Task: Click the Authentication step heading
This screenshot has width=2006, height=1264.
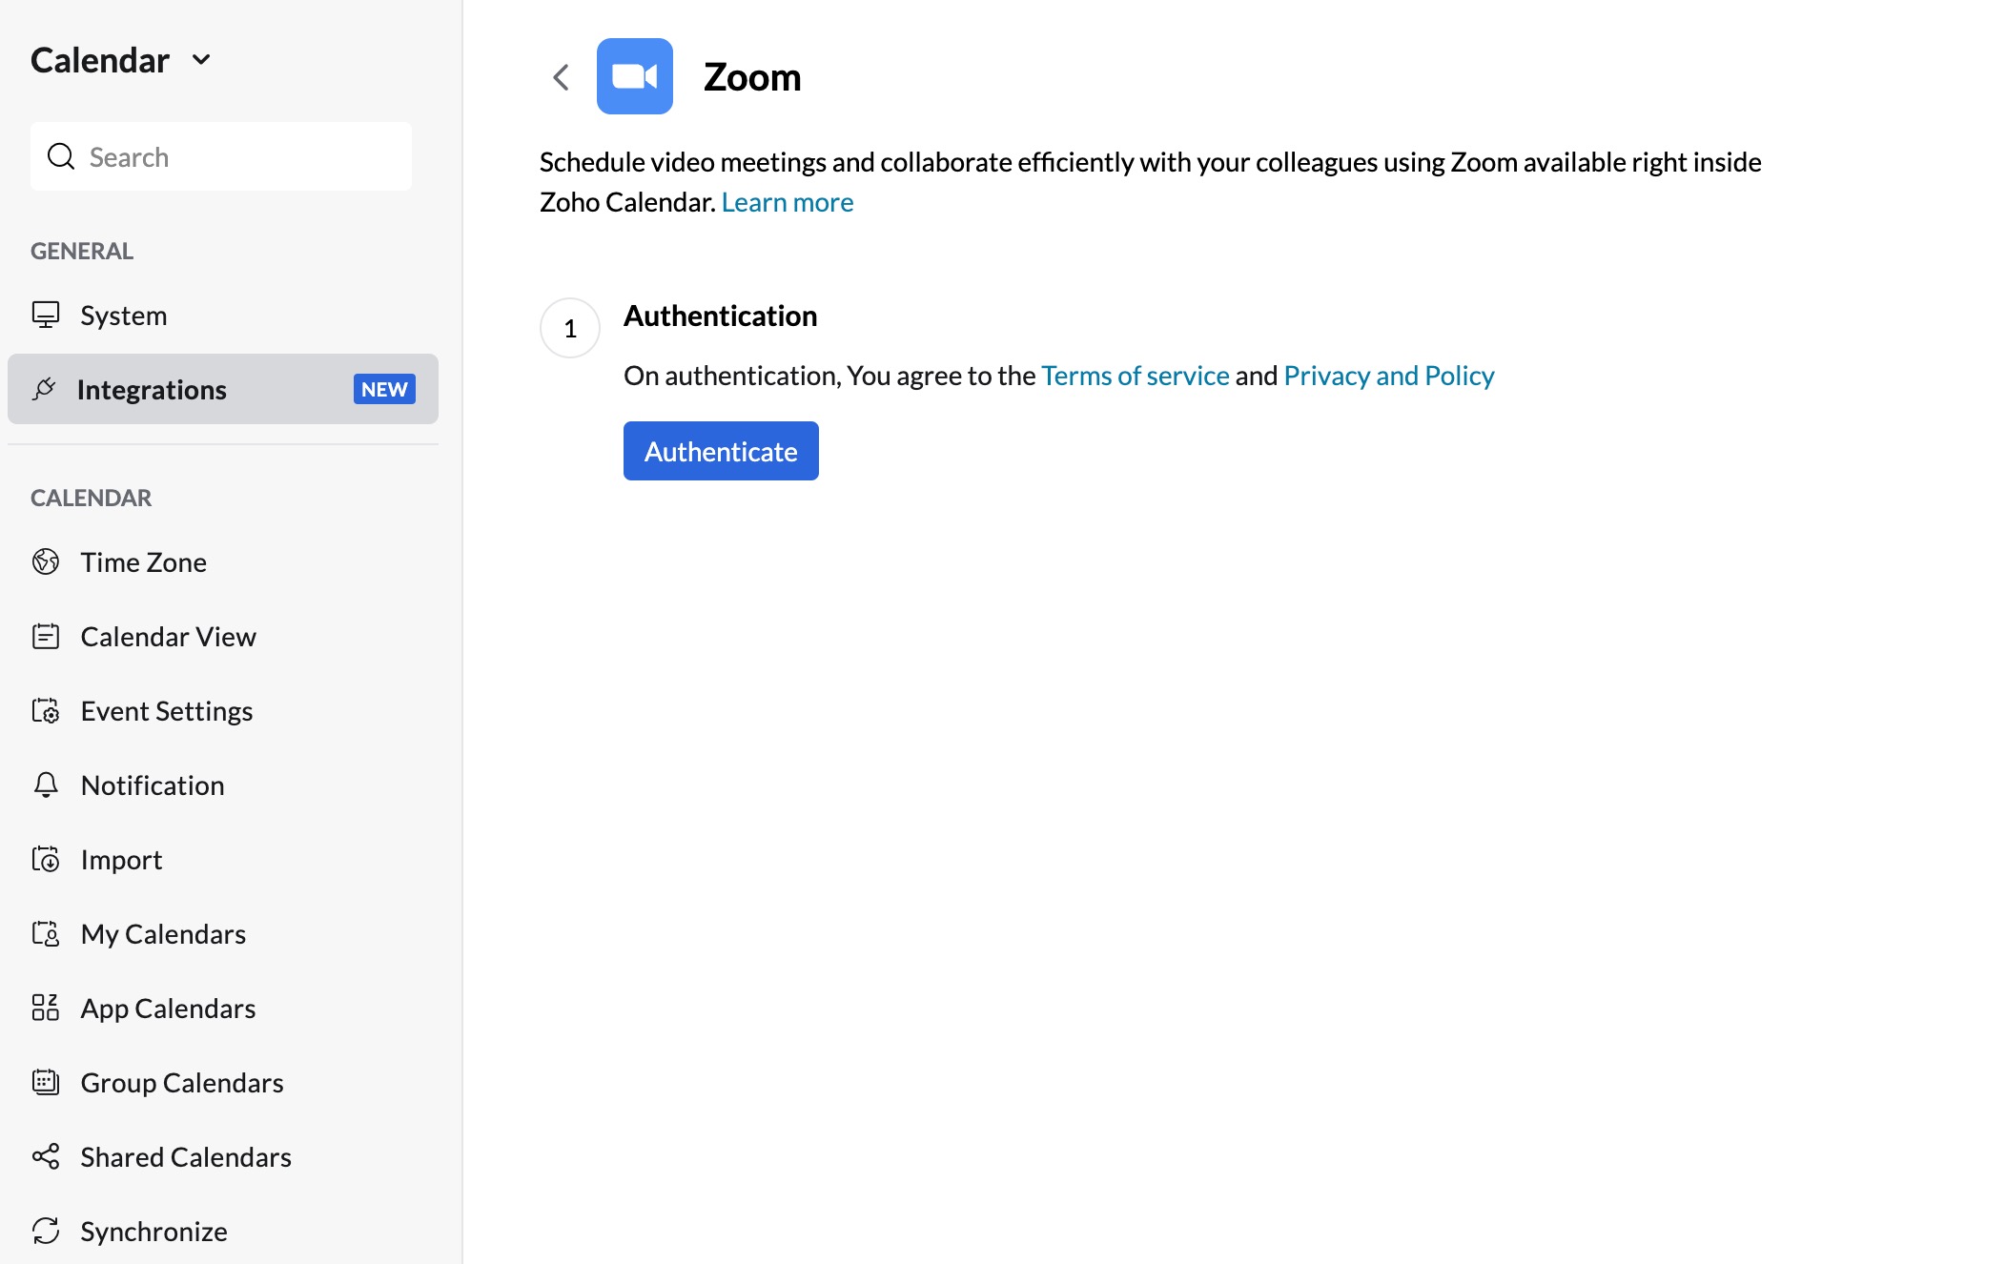Action: click(x=721, y=316)
